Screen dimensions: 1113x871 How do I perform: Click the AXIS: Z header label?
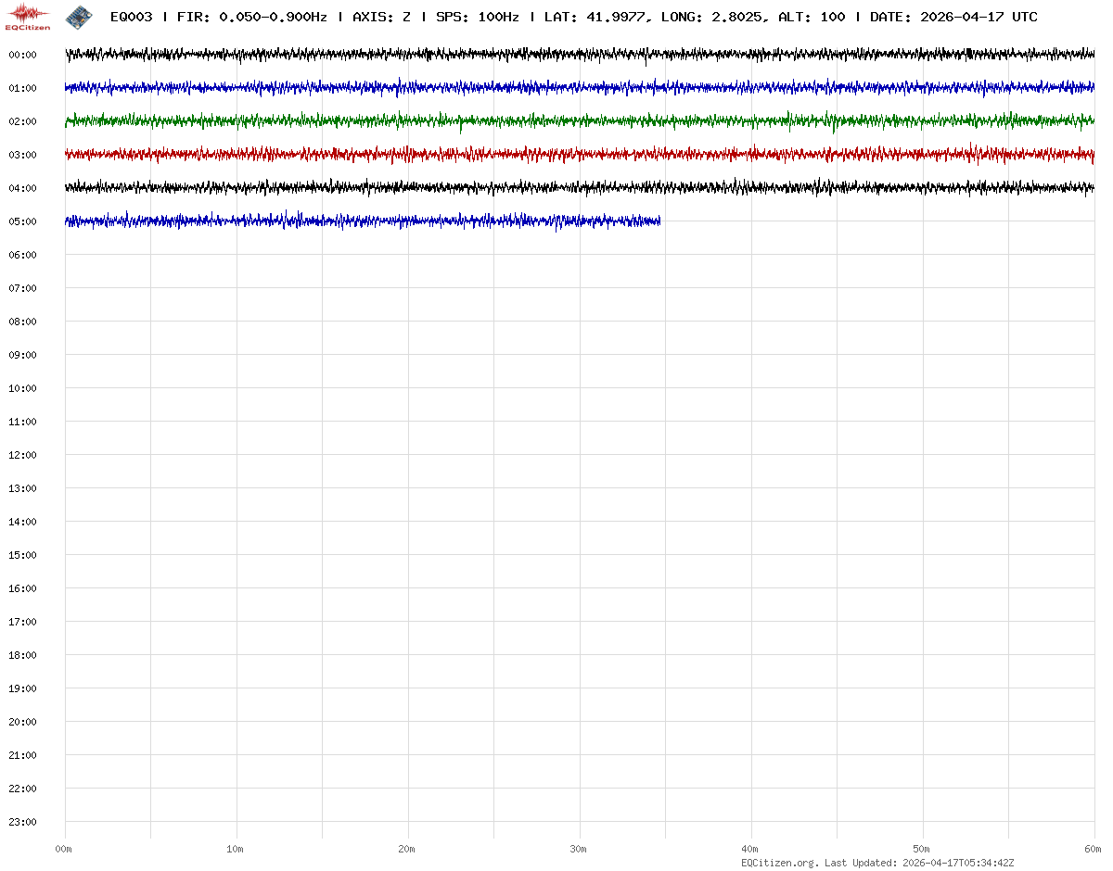(x=381, y=17)
